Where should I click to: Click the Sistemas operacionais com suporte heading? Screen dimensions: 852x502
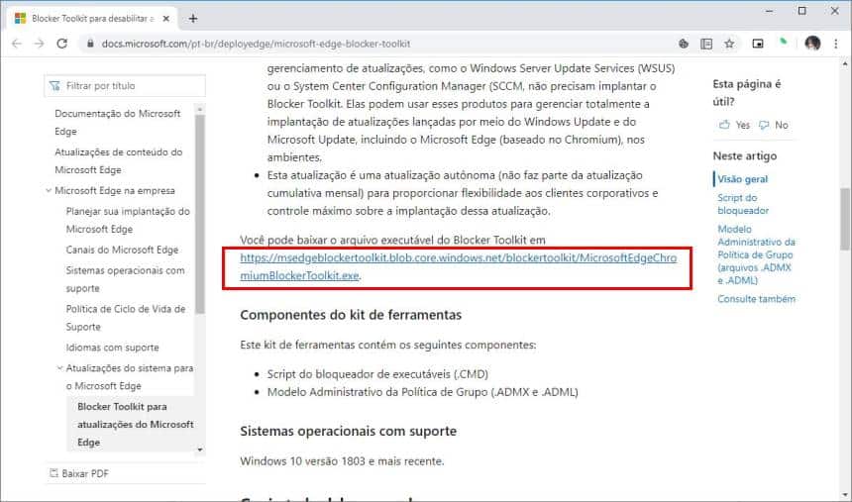349,431
